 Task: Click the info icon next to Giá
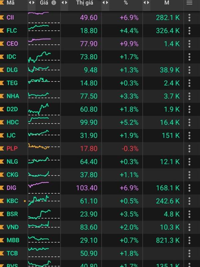[x=54, y=3]
